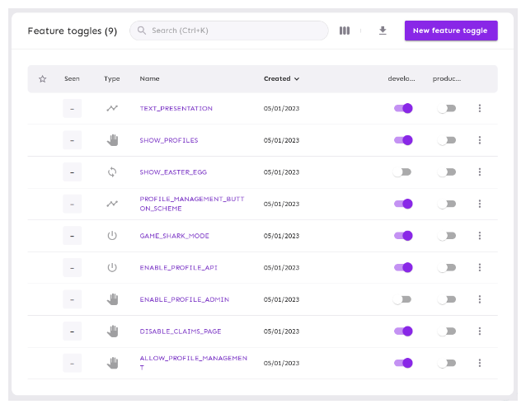The height and width of the screenshot is (409, 526).
Task: Open the column visibility selector icon
Action: point(345,31)
